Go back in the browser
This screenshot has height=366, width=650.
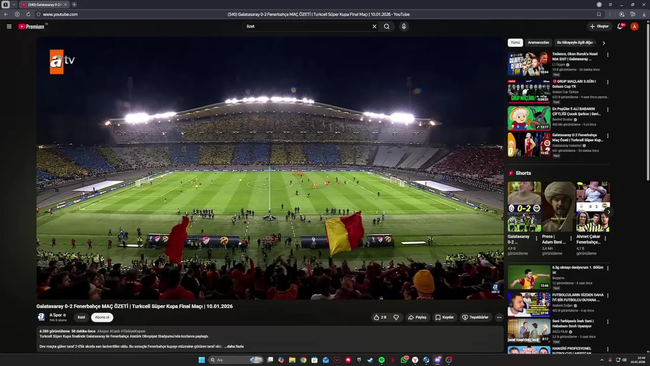click(6, 14)
